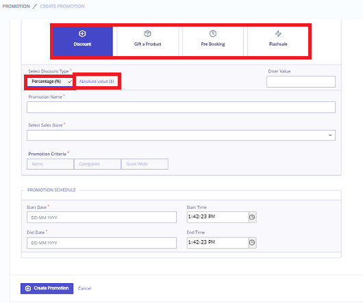The image size is (363, 303).
Task: Go to PROMOTION breadcrumb
Action: 16,6
